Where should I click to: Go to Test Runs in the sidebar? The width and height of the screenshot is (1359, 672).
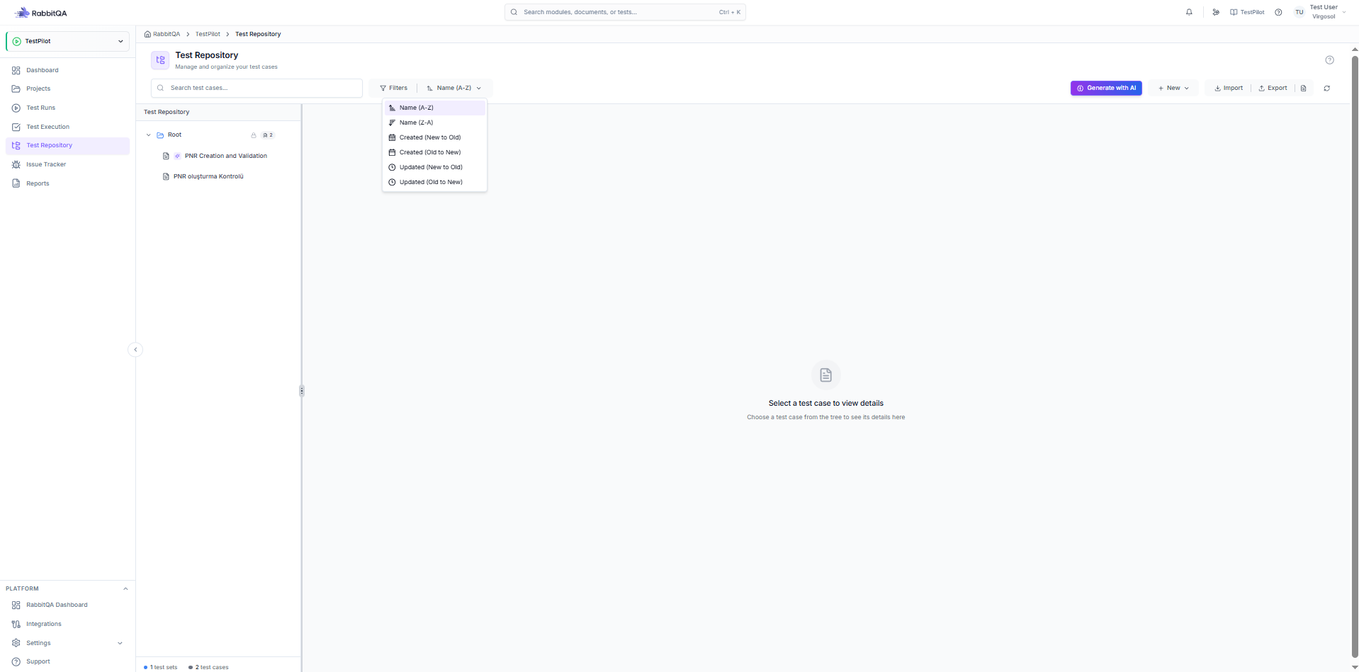[67, 108]
